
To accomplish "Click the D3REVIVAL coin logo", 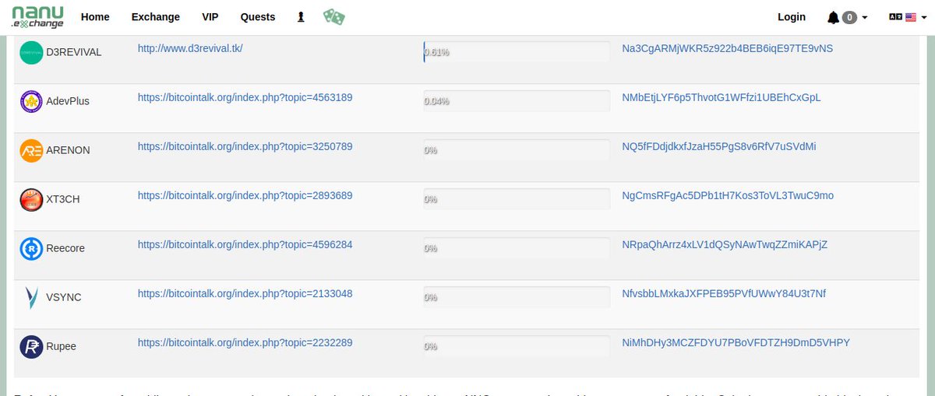I will click(31, 52).
